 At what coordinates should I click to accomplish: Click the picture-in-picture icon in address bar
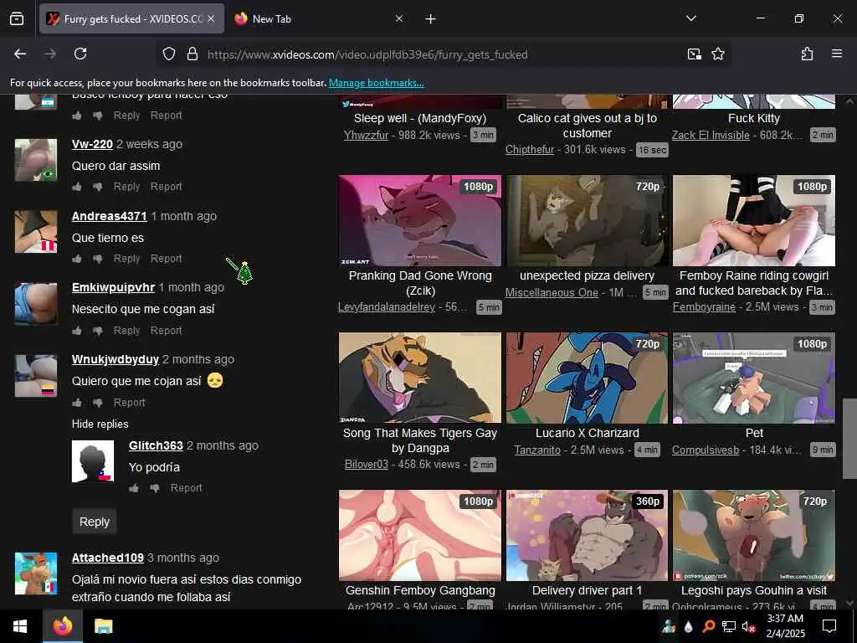pyautogui.click(x=694, y=54)
